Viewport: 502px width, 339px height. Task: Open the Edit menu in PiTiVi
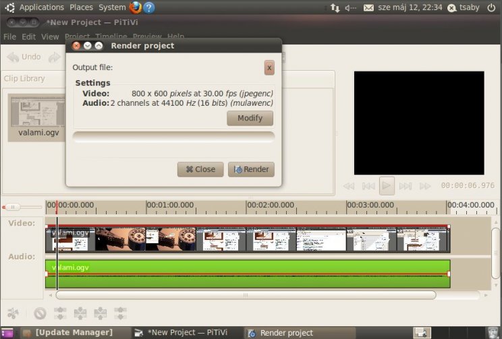[28, 37]
